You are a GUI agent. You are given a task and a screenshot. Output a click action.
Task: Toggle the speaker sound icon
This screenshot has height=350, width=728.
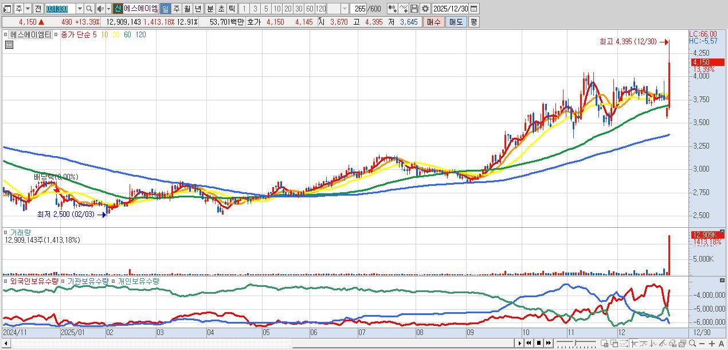pos(100,9)
